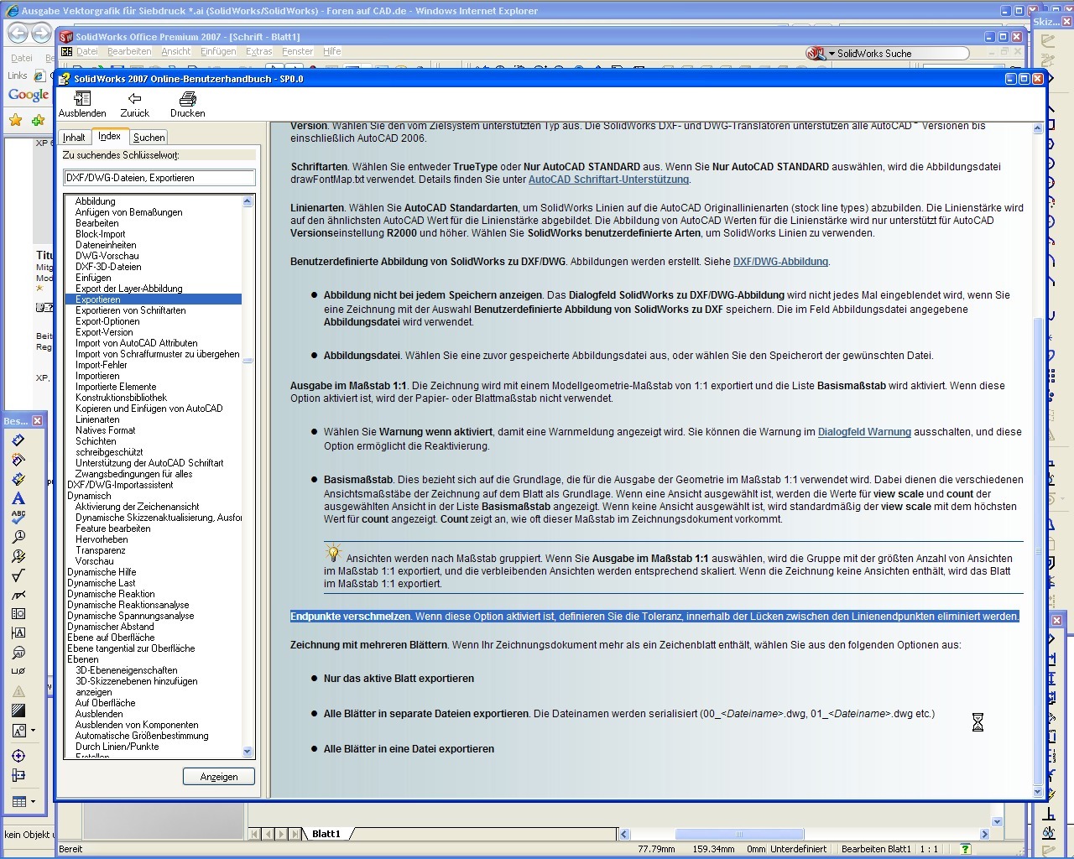This screenshot has height=859, width=1074.
Task: Click the help content scroll down arrow
Action: click(x=1038, y=791)
